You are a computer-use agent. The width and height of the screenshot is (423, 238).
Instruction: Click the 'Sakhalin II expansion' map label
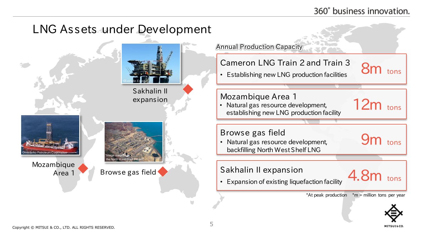[x=150, y=95]
